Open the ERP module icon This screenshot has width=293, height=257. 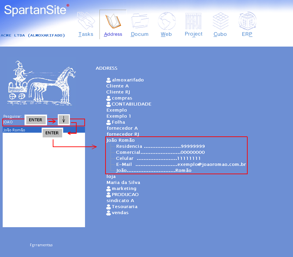(x=247, y=21)
